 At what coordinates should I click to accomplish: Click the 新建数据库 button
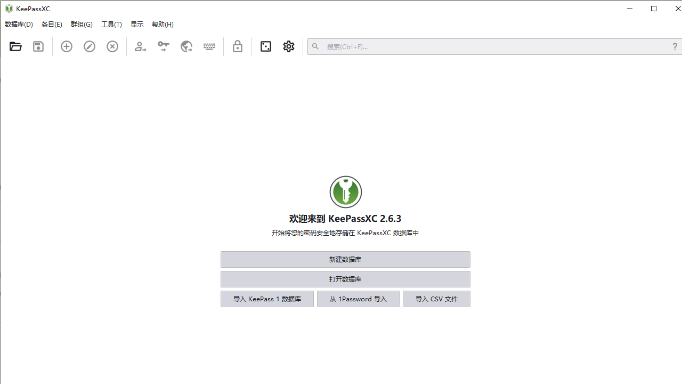coord(345,259)
